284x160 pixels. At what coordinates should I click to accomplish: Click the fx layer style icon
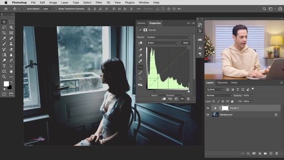pyautogui.click(x=248, y=153)
